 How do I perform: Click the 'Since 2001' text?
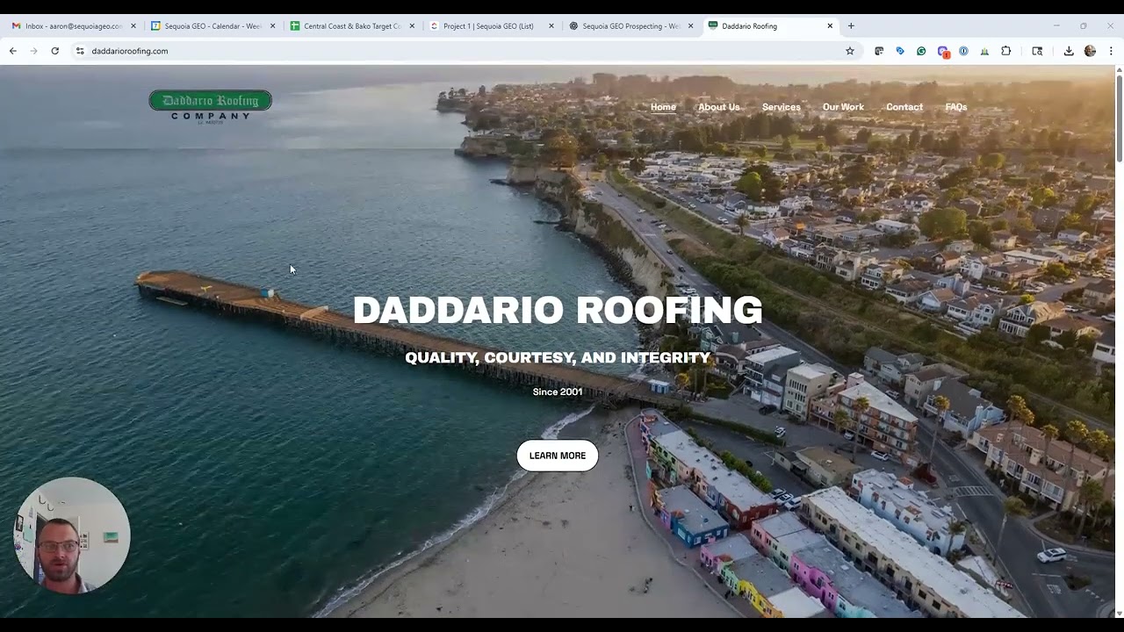pos(558,391)
